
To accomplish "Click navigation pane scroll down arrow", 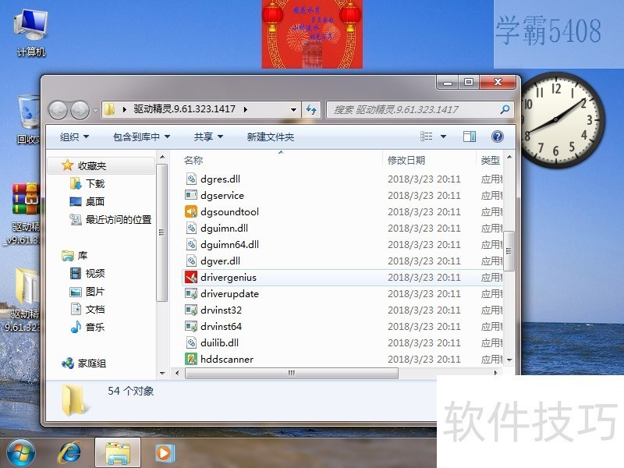I will click(162, 374).
